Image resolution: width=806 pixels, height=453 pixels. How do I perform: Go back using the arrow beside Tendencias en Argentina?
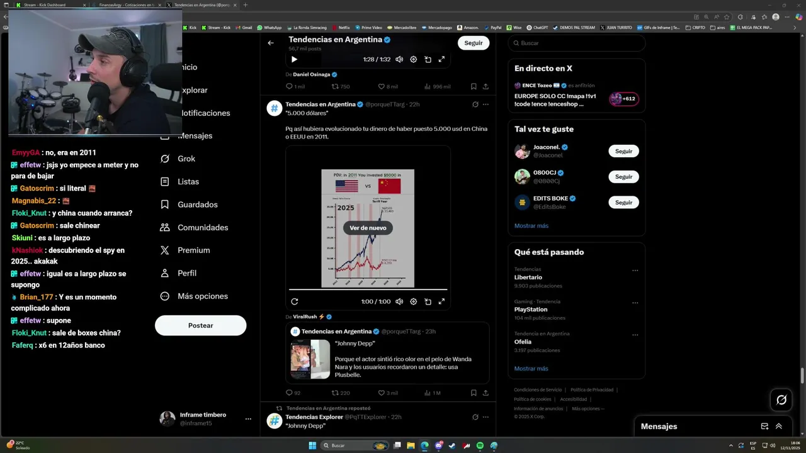271,43
